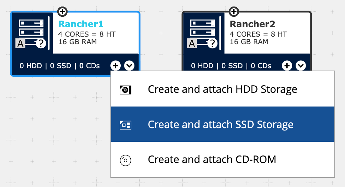Click Rancher2's "16 GB RAM" text

(x=249, y=42)
